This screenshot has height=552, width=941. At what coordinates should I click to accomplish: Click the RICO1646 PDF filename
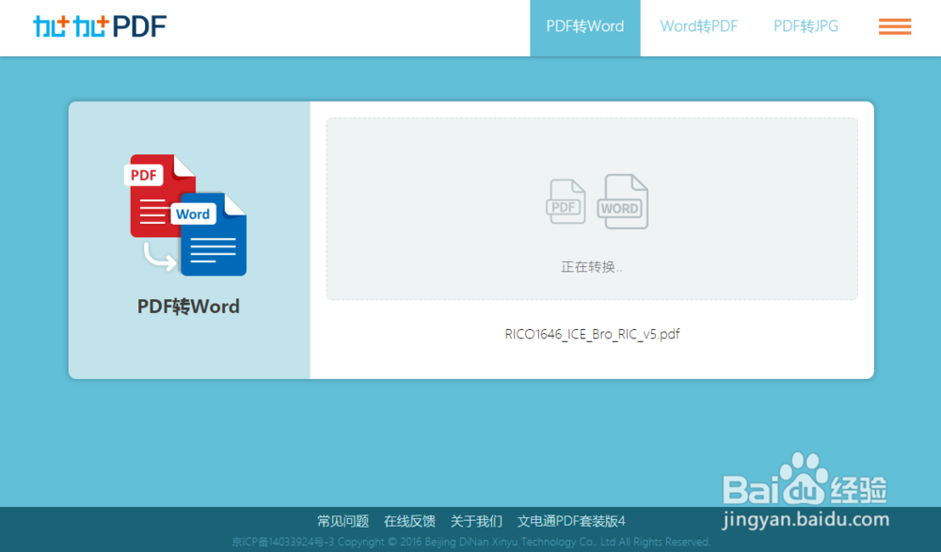[593, 333]
